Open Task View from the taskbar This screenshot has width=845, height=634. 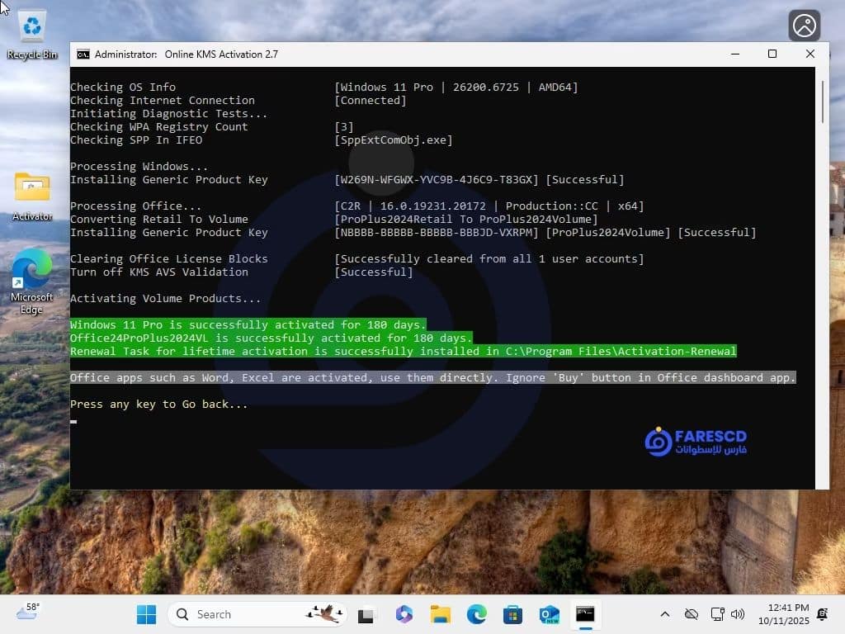[366, 614]
